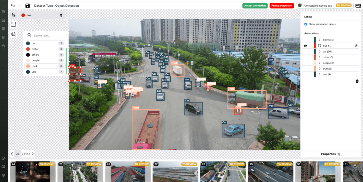Select the bounding box drawing tool
Screen dimensions: 363x182
pos(14,24)
